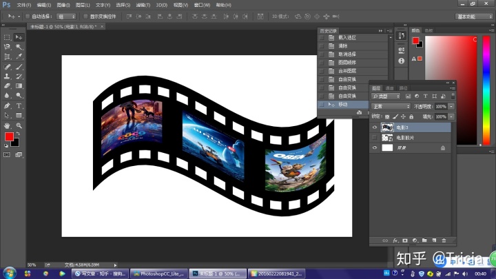Open the 不透明度 slider dropdown arrow
This screenshot has width=496, height=279.
pos(451,107)
